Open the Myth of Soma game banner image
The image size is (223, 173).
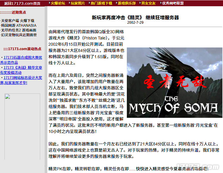[x=174, y=82]
